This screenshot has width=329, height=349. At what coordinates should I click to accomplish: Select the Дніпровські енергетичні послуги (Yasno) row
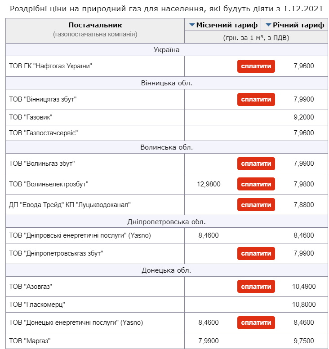[x=80, y=235]
